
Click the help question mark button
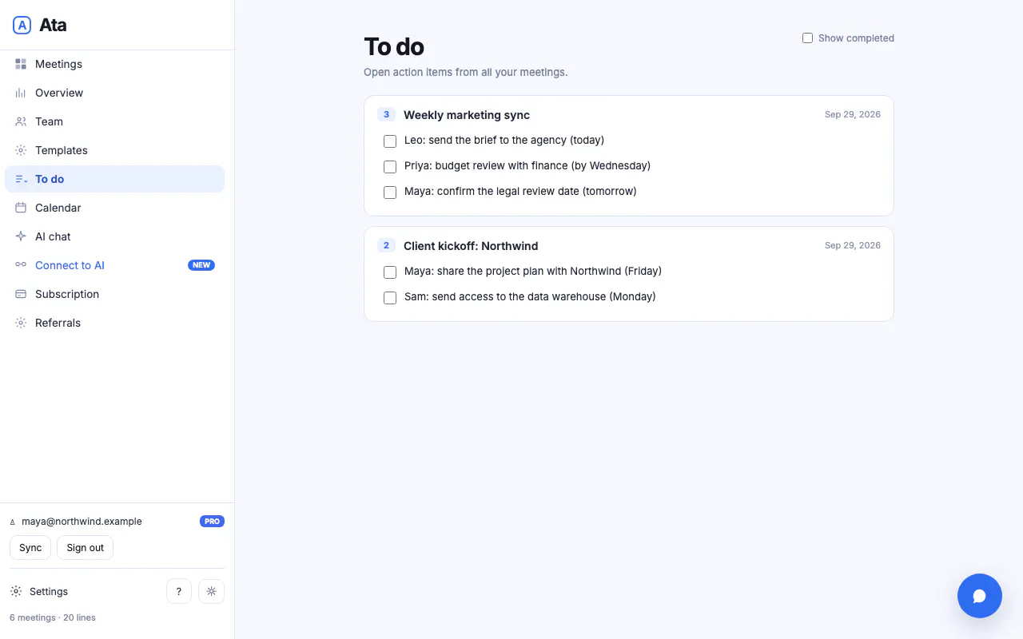[179, 591]
